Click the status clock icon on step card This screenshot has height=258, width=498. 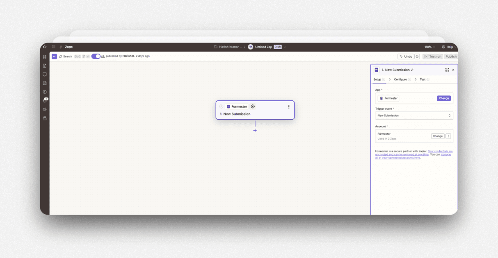(222, 106)
